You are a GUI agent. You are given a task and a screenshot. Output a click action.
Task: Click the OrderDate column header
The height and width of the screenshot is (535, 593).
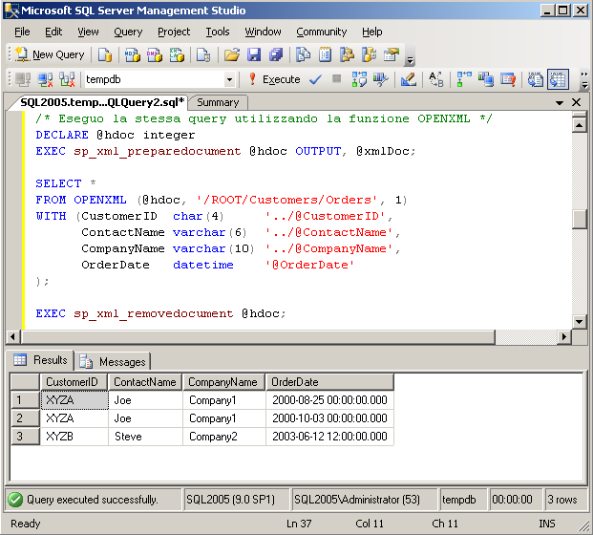[x=329, y=382]
